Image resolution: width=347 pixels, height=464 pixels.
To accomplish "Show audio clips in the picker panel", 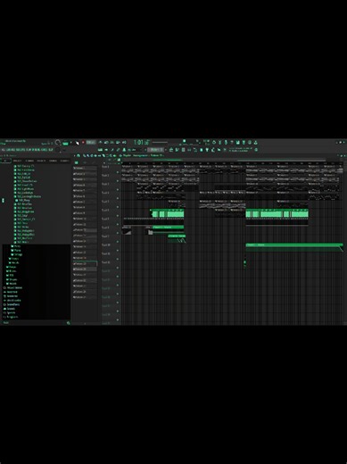I will 85,162.
